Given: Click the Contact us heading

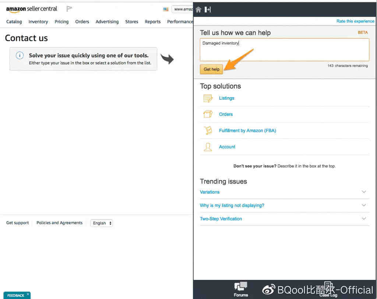Looking at the screenshot, I should coord(27,38).
